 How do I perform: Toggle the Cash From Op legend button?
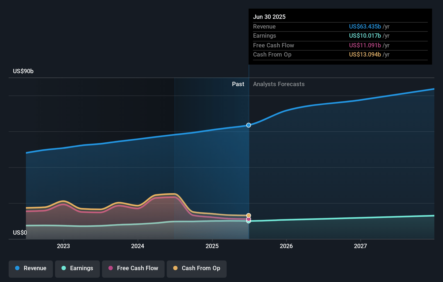[x=197, y=269]
